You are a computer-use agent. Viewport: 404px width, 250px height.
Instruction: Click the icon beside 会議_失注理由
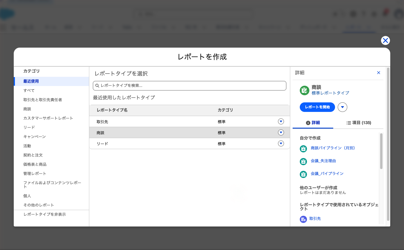tap(303, 161)
